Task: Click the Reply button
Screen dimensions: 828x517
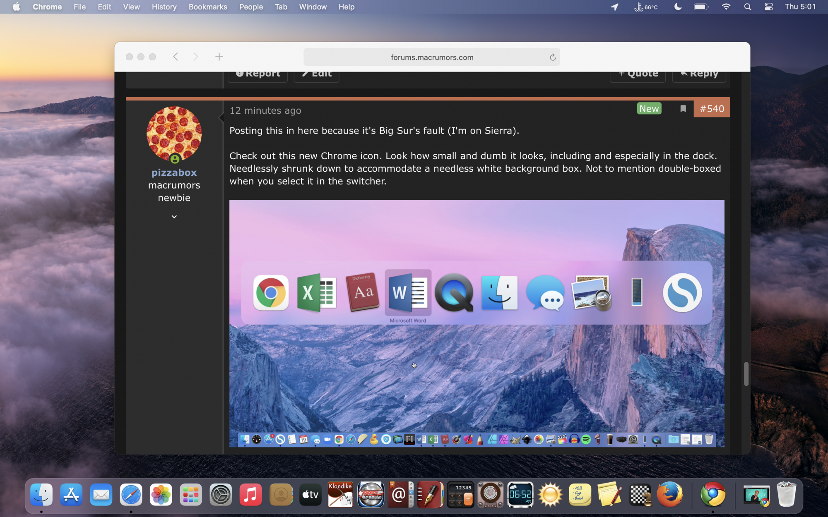Action: pos(699,76)
